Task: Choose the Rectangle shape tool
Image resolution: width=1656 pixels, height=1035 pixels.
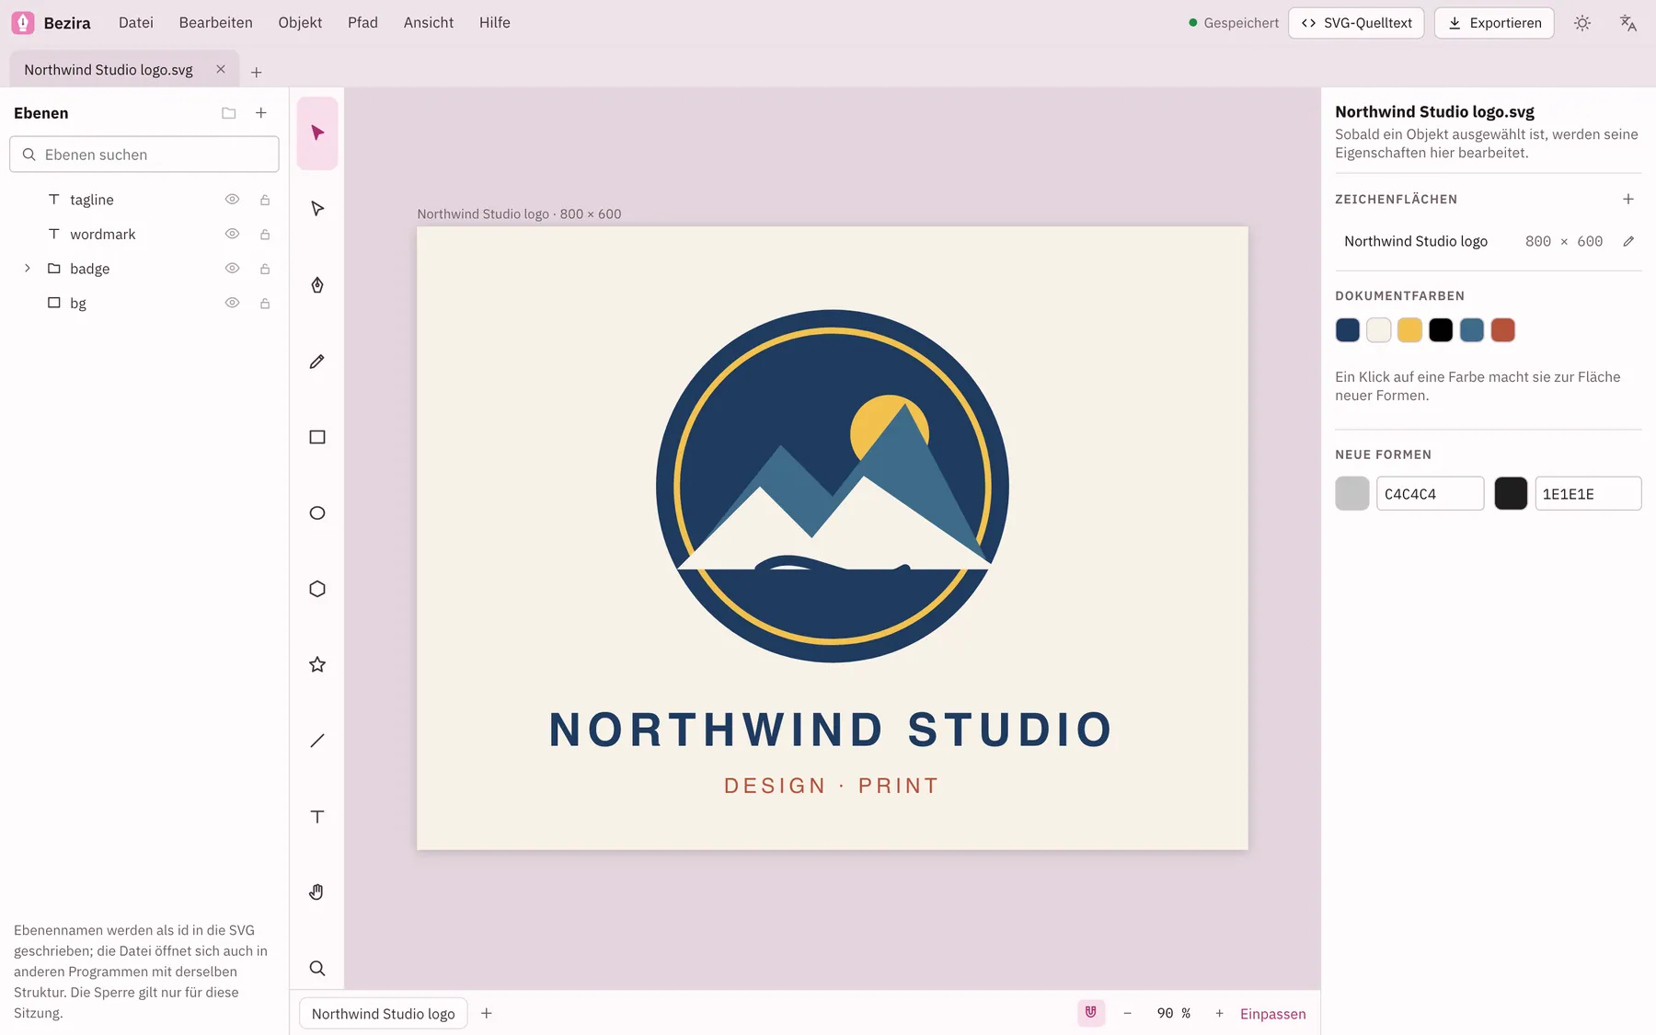Action: [x=317, y=437]
